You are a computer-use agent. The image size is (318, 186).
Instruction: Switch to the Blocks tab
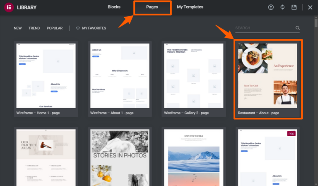click(x=114, y=7)
